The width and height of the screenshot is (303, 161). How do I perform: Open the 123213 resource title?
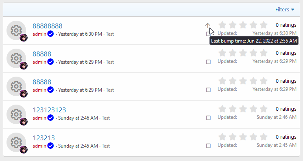44,138
